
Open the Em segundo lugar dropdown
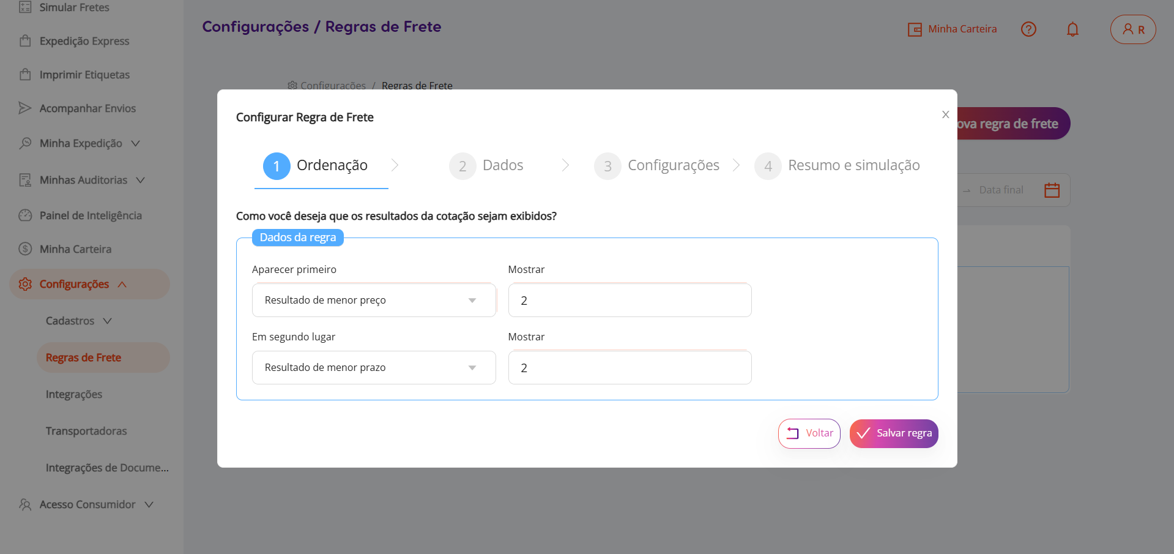(x=373, y=367)
